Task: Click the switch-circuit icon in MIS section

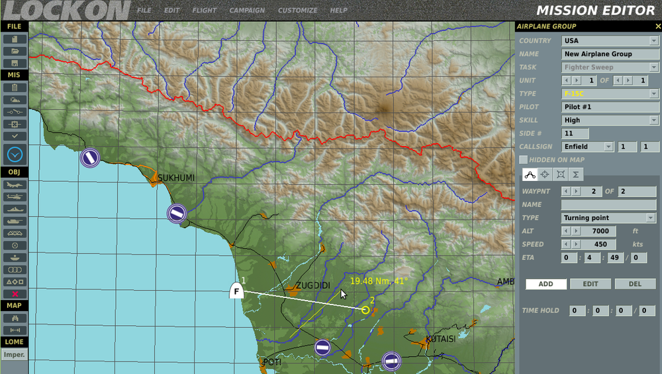Action: click(x=15, y=112)
